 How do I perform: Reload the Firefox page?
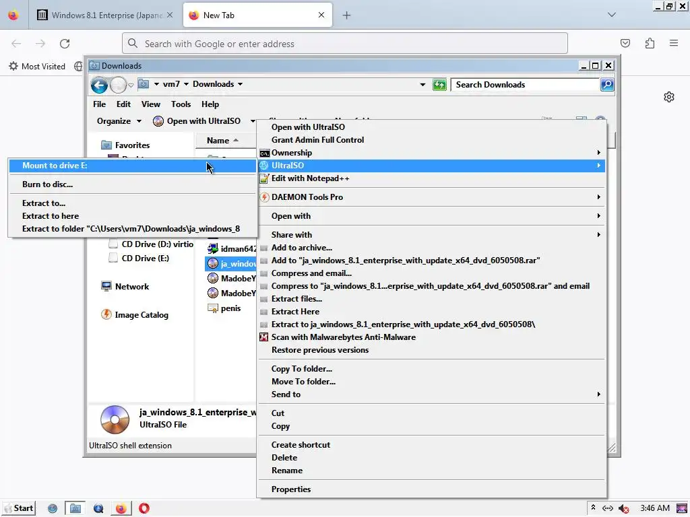[x=65, y=44]
